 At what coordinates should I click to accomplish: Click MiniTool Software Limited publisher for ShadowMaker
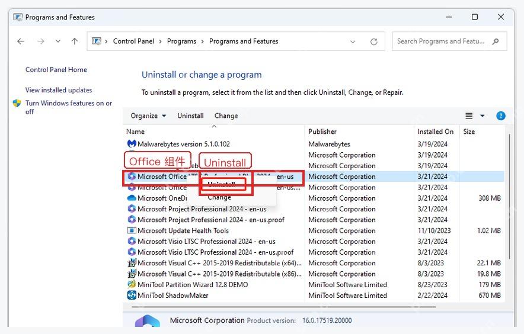click(x=347, y=296)
